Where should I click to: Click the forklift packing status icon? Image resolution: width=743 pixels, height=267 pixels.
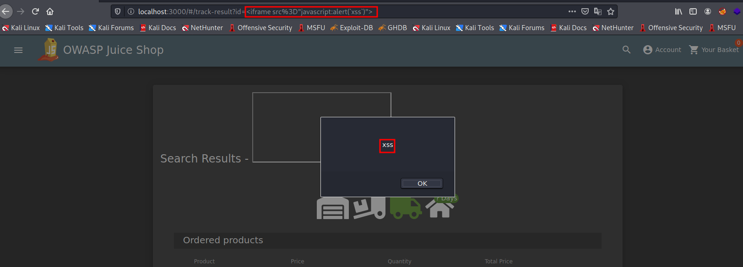(x=369, y=208)
